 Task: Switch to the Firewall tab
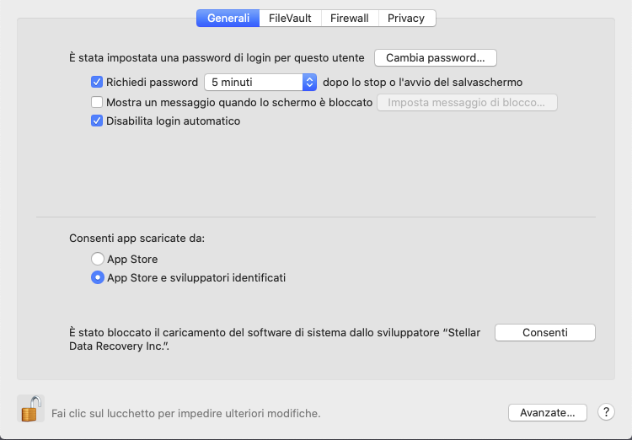coord(349,18)
